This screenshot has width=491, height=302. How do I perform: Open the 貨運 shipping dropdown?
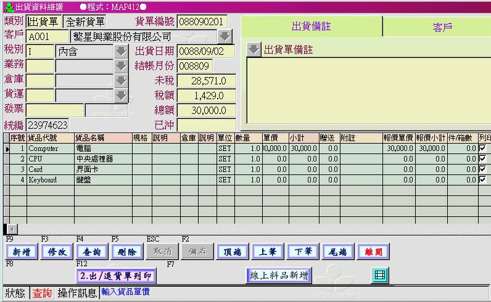coord(121,96)
